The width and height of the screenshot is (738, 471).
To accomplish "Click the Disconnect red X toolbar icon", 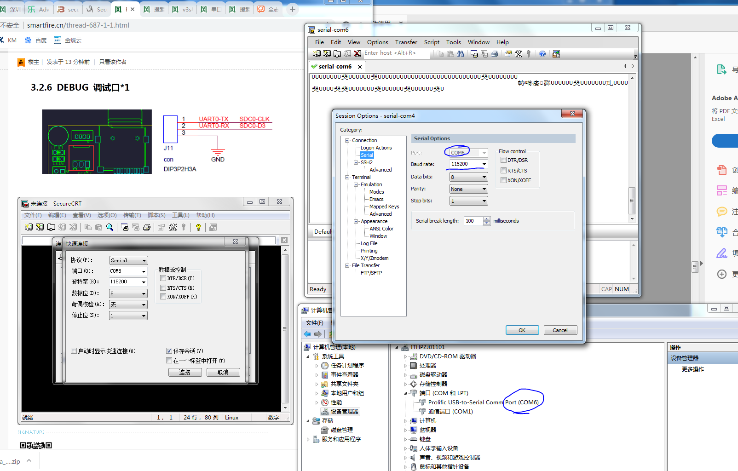I will tap(357, 54).
